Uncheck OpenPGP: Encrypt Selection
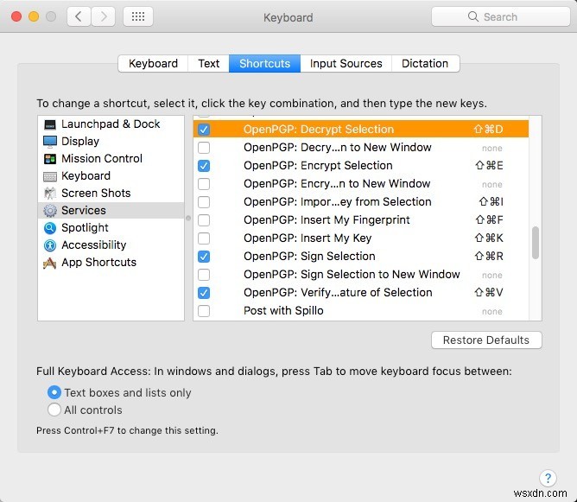This screenshot has width=577, height=502. (204, 166)
